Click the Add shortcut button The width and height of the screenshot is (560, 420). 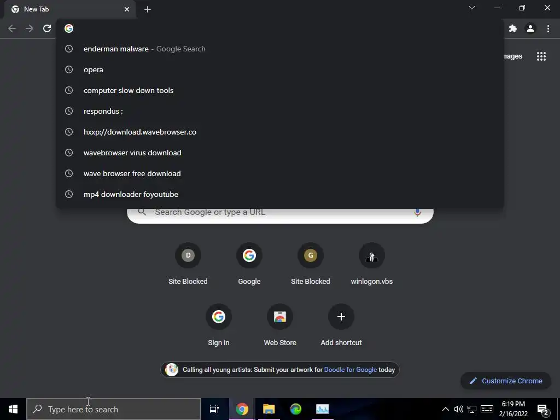pyautogui.click(x=341, y=325)
